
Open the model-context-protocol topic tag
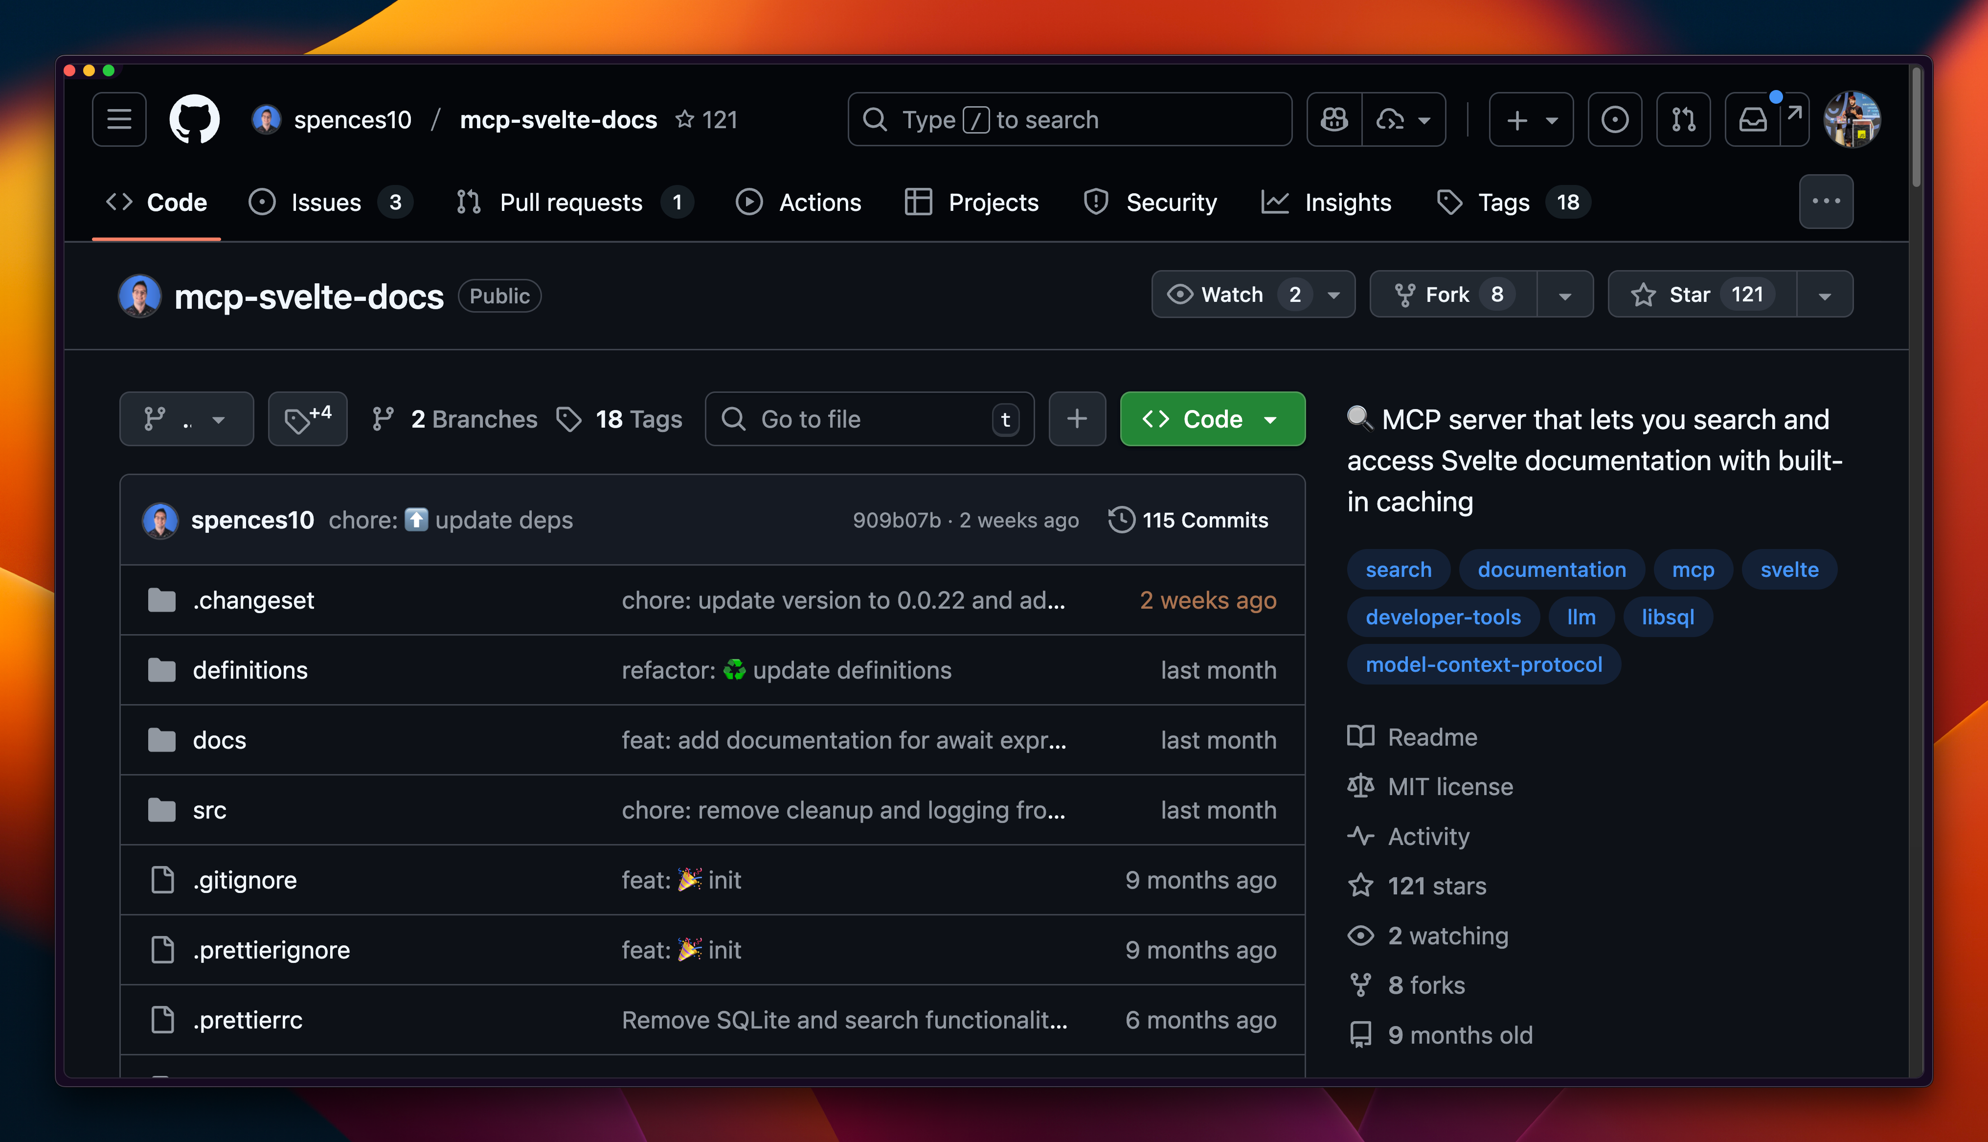1484,664
